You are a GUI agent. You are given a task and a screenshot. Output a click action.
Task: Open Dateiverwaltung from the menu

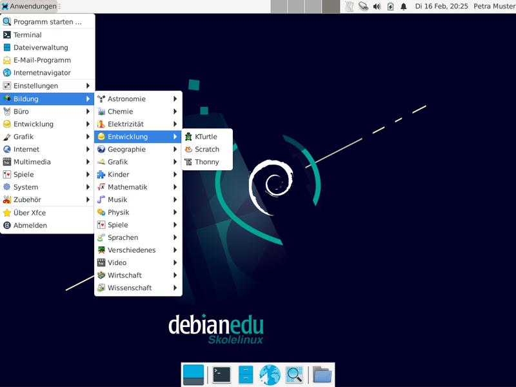click(x=47, y=47)
